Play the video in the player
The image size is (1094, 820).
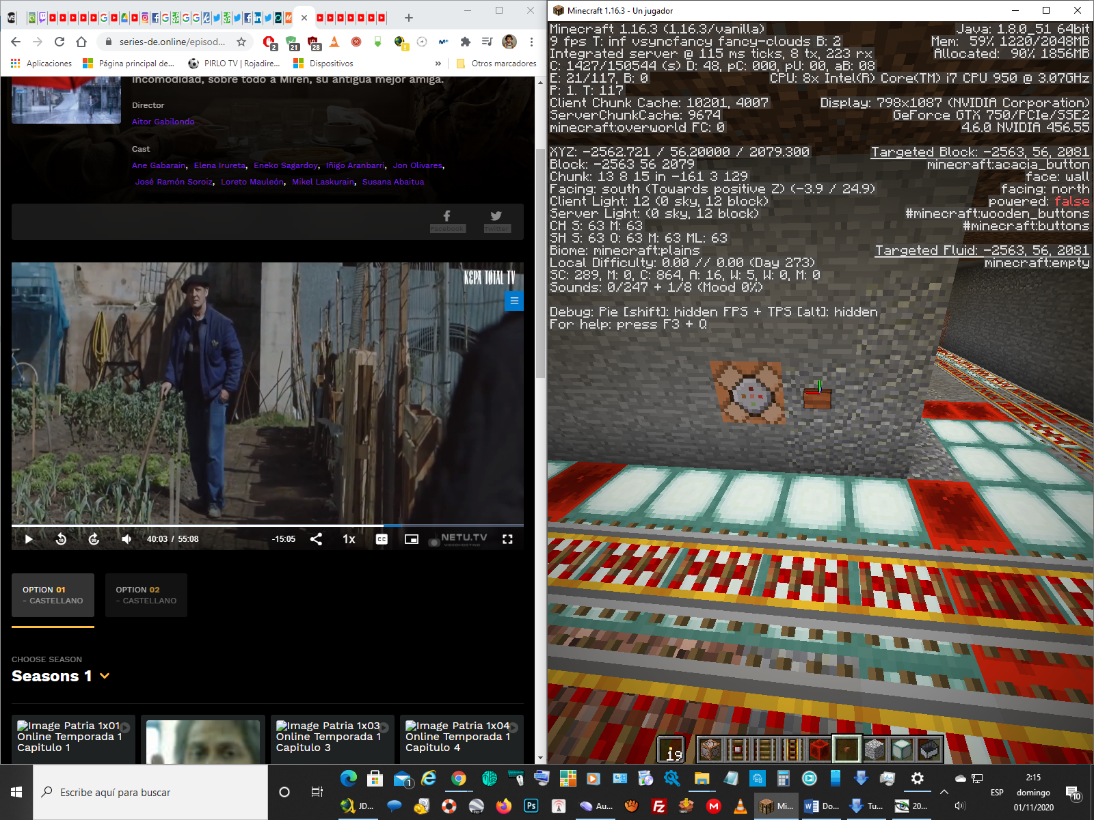29,539
